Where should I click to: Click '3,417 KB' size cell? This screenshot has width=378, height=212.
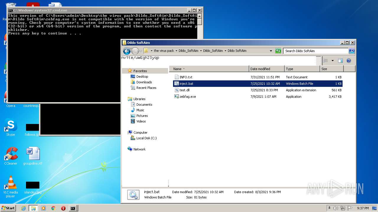click(335, 97)
